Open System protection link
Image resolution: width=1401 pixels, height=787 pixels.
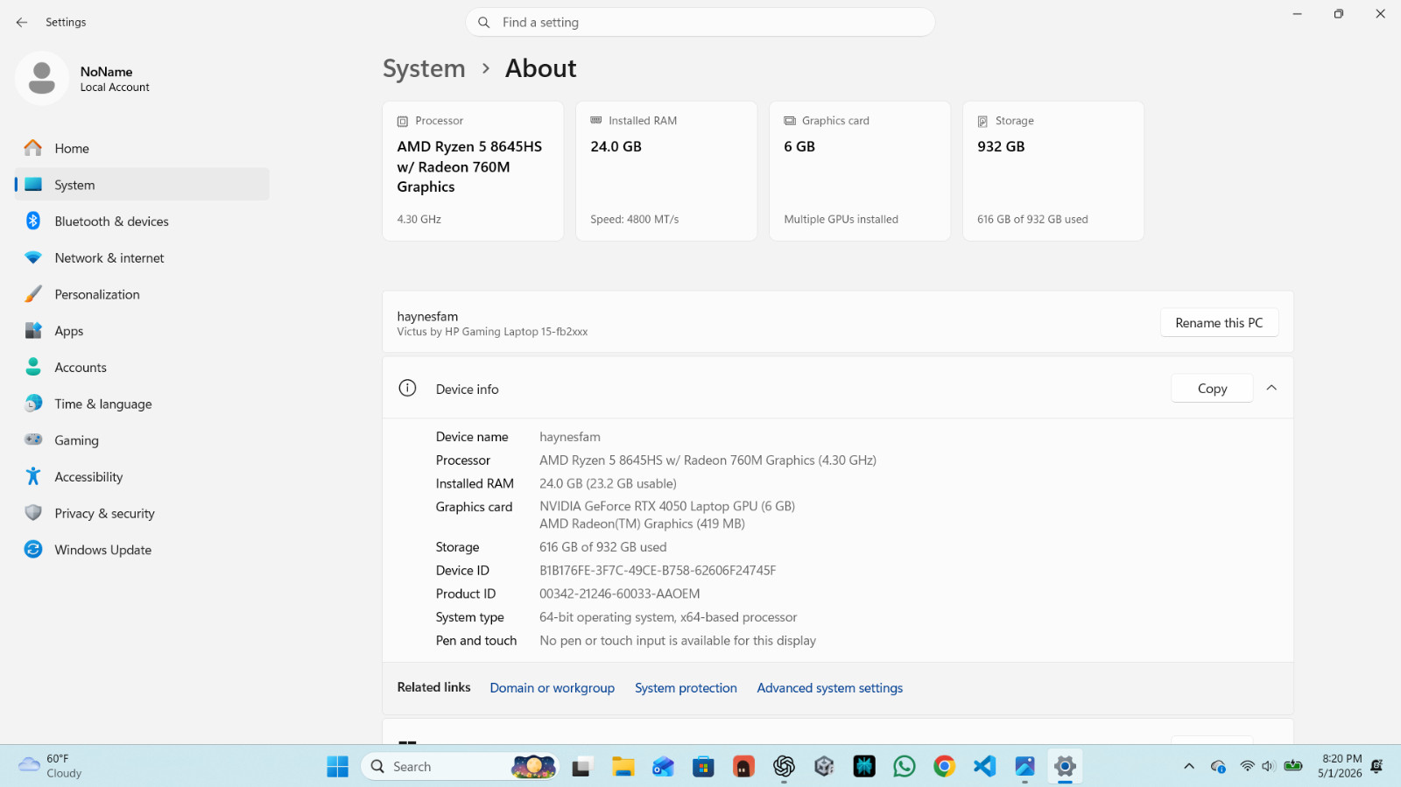tap(686, 688)
